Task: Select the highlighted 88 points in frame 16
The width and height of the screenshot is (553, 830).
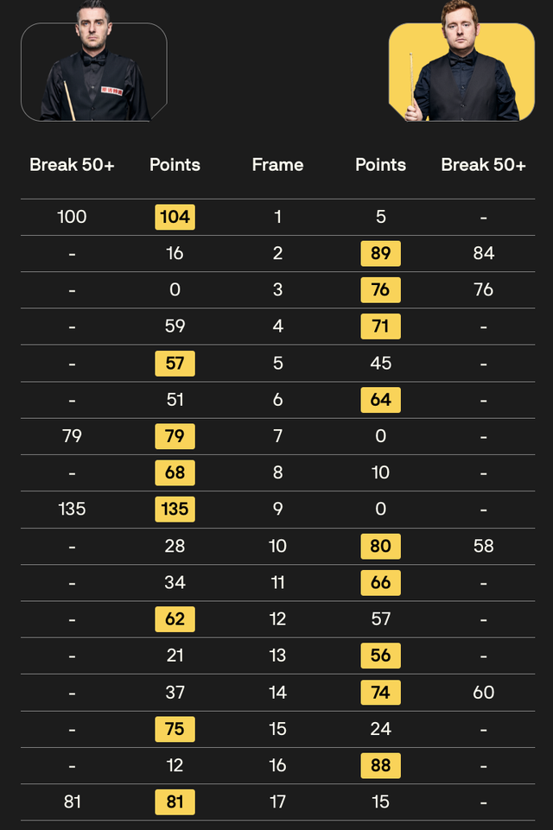Action: pyautogui.click(x=380, y=765)
